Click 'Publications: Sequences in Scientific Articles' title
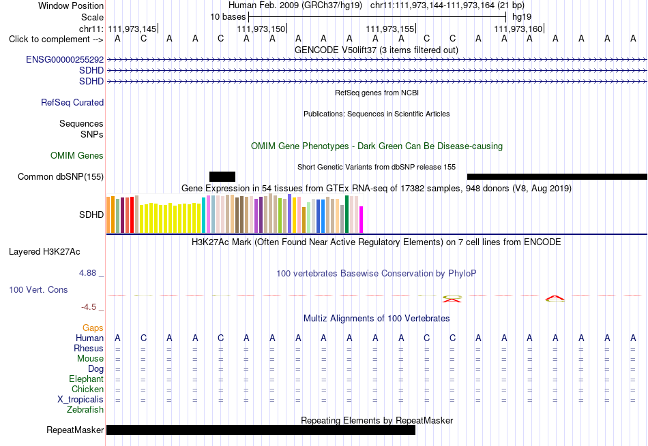Screen dimensions: 648x446 point(377,114)
